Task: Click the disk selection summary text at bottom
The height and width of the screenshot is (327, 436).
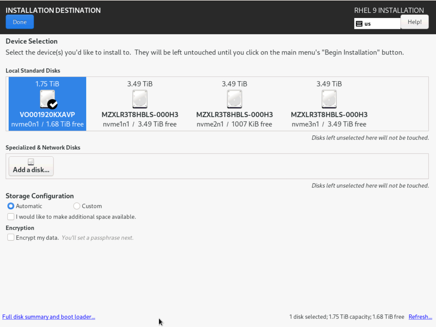Action: [x=346, y=317]
